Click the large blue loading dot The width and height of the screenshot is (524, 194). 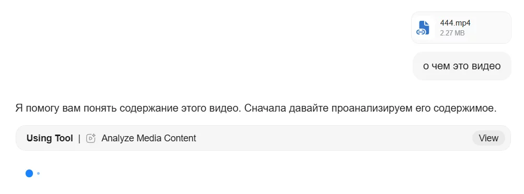pyautogui.click(x=29, y=173)
